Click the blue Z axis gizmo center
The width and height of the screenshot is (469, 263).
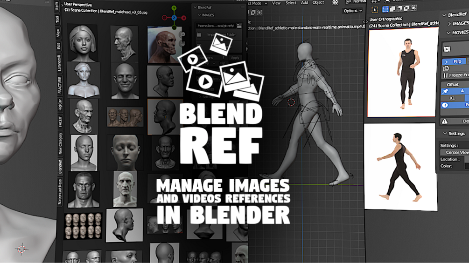(x=174, y=18)
